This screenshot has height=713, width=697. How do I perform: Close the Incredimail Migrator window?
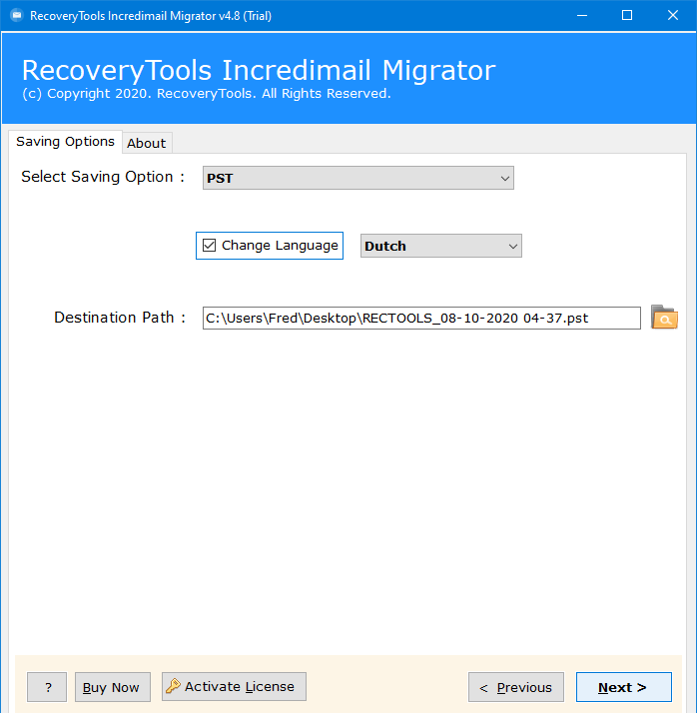673,15
